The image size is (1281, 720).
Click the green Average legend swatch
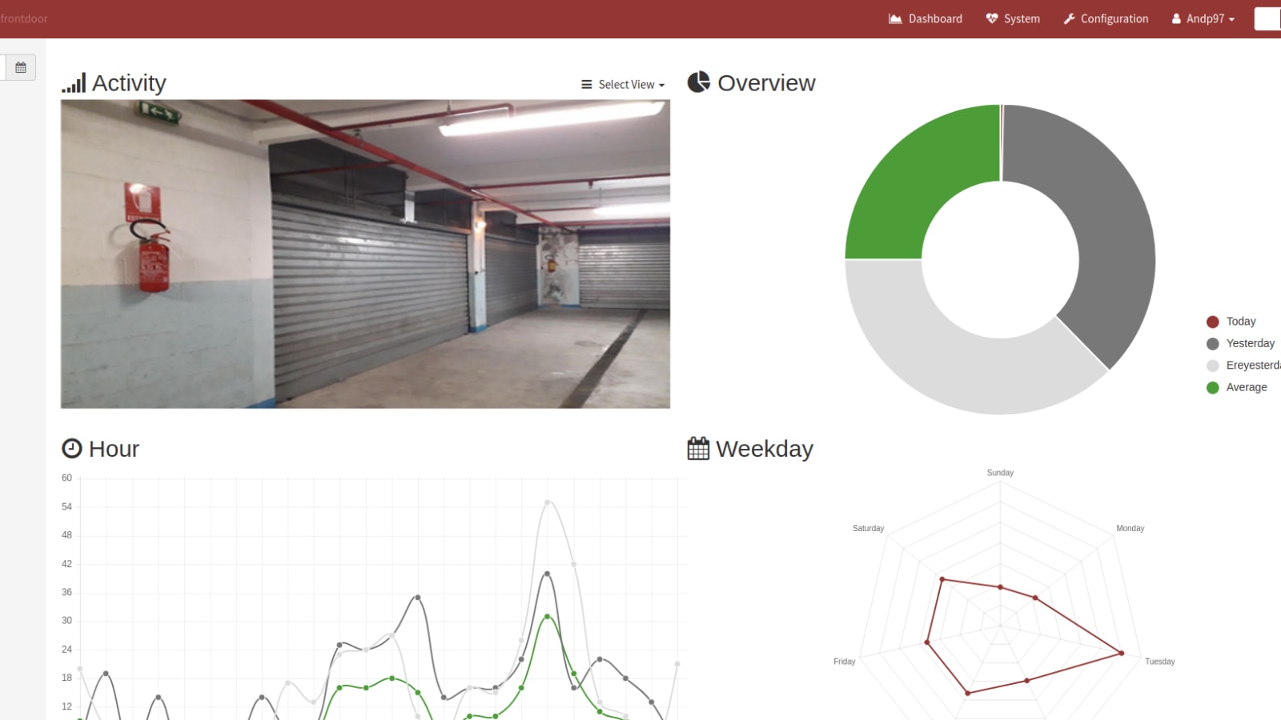click(1213, 387)
